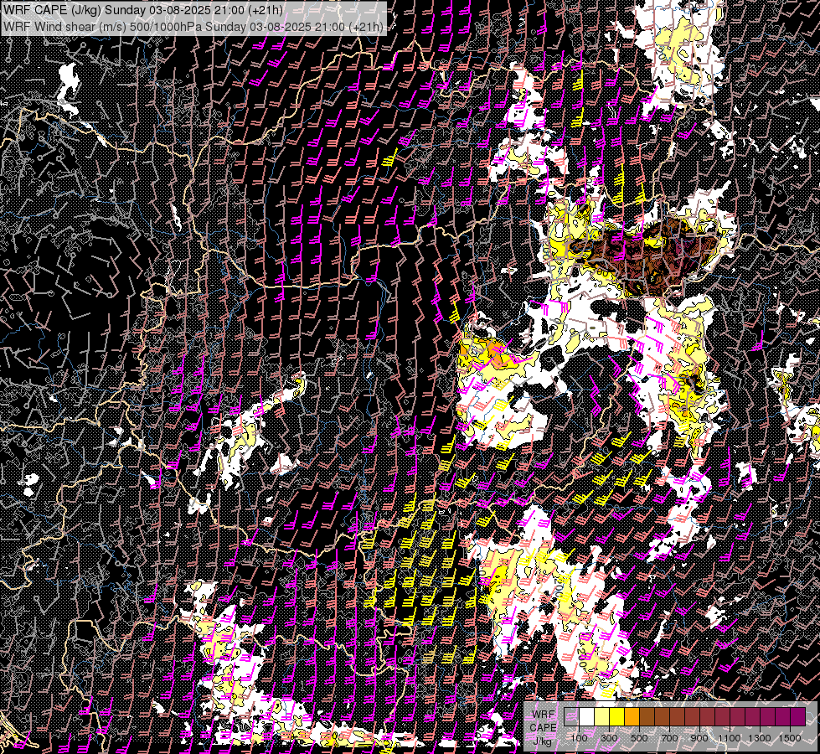This screenshot has height=754, width=820.
Task: Click the 100 legend value
Action: pos(579,738)
